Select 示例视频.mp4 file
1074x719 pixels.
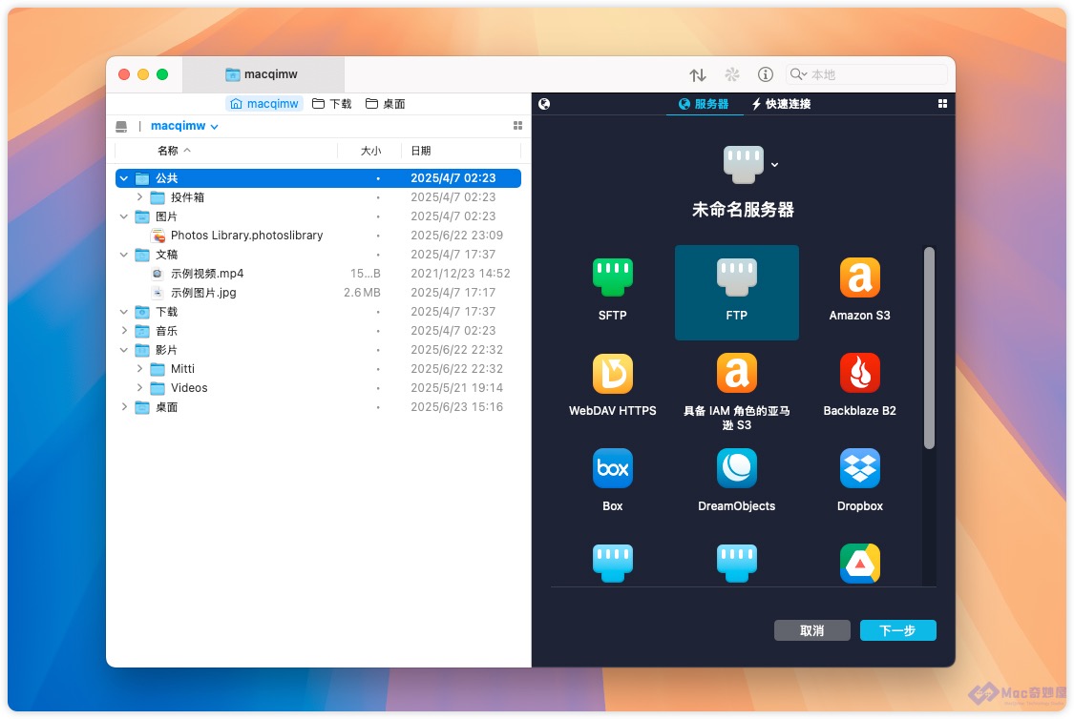point(319,274)
